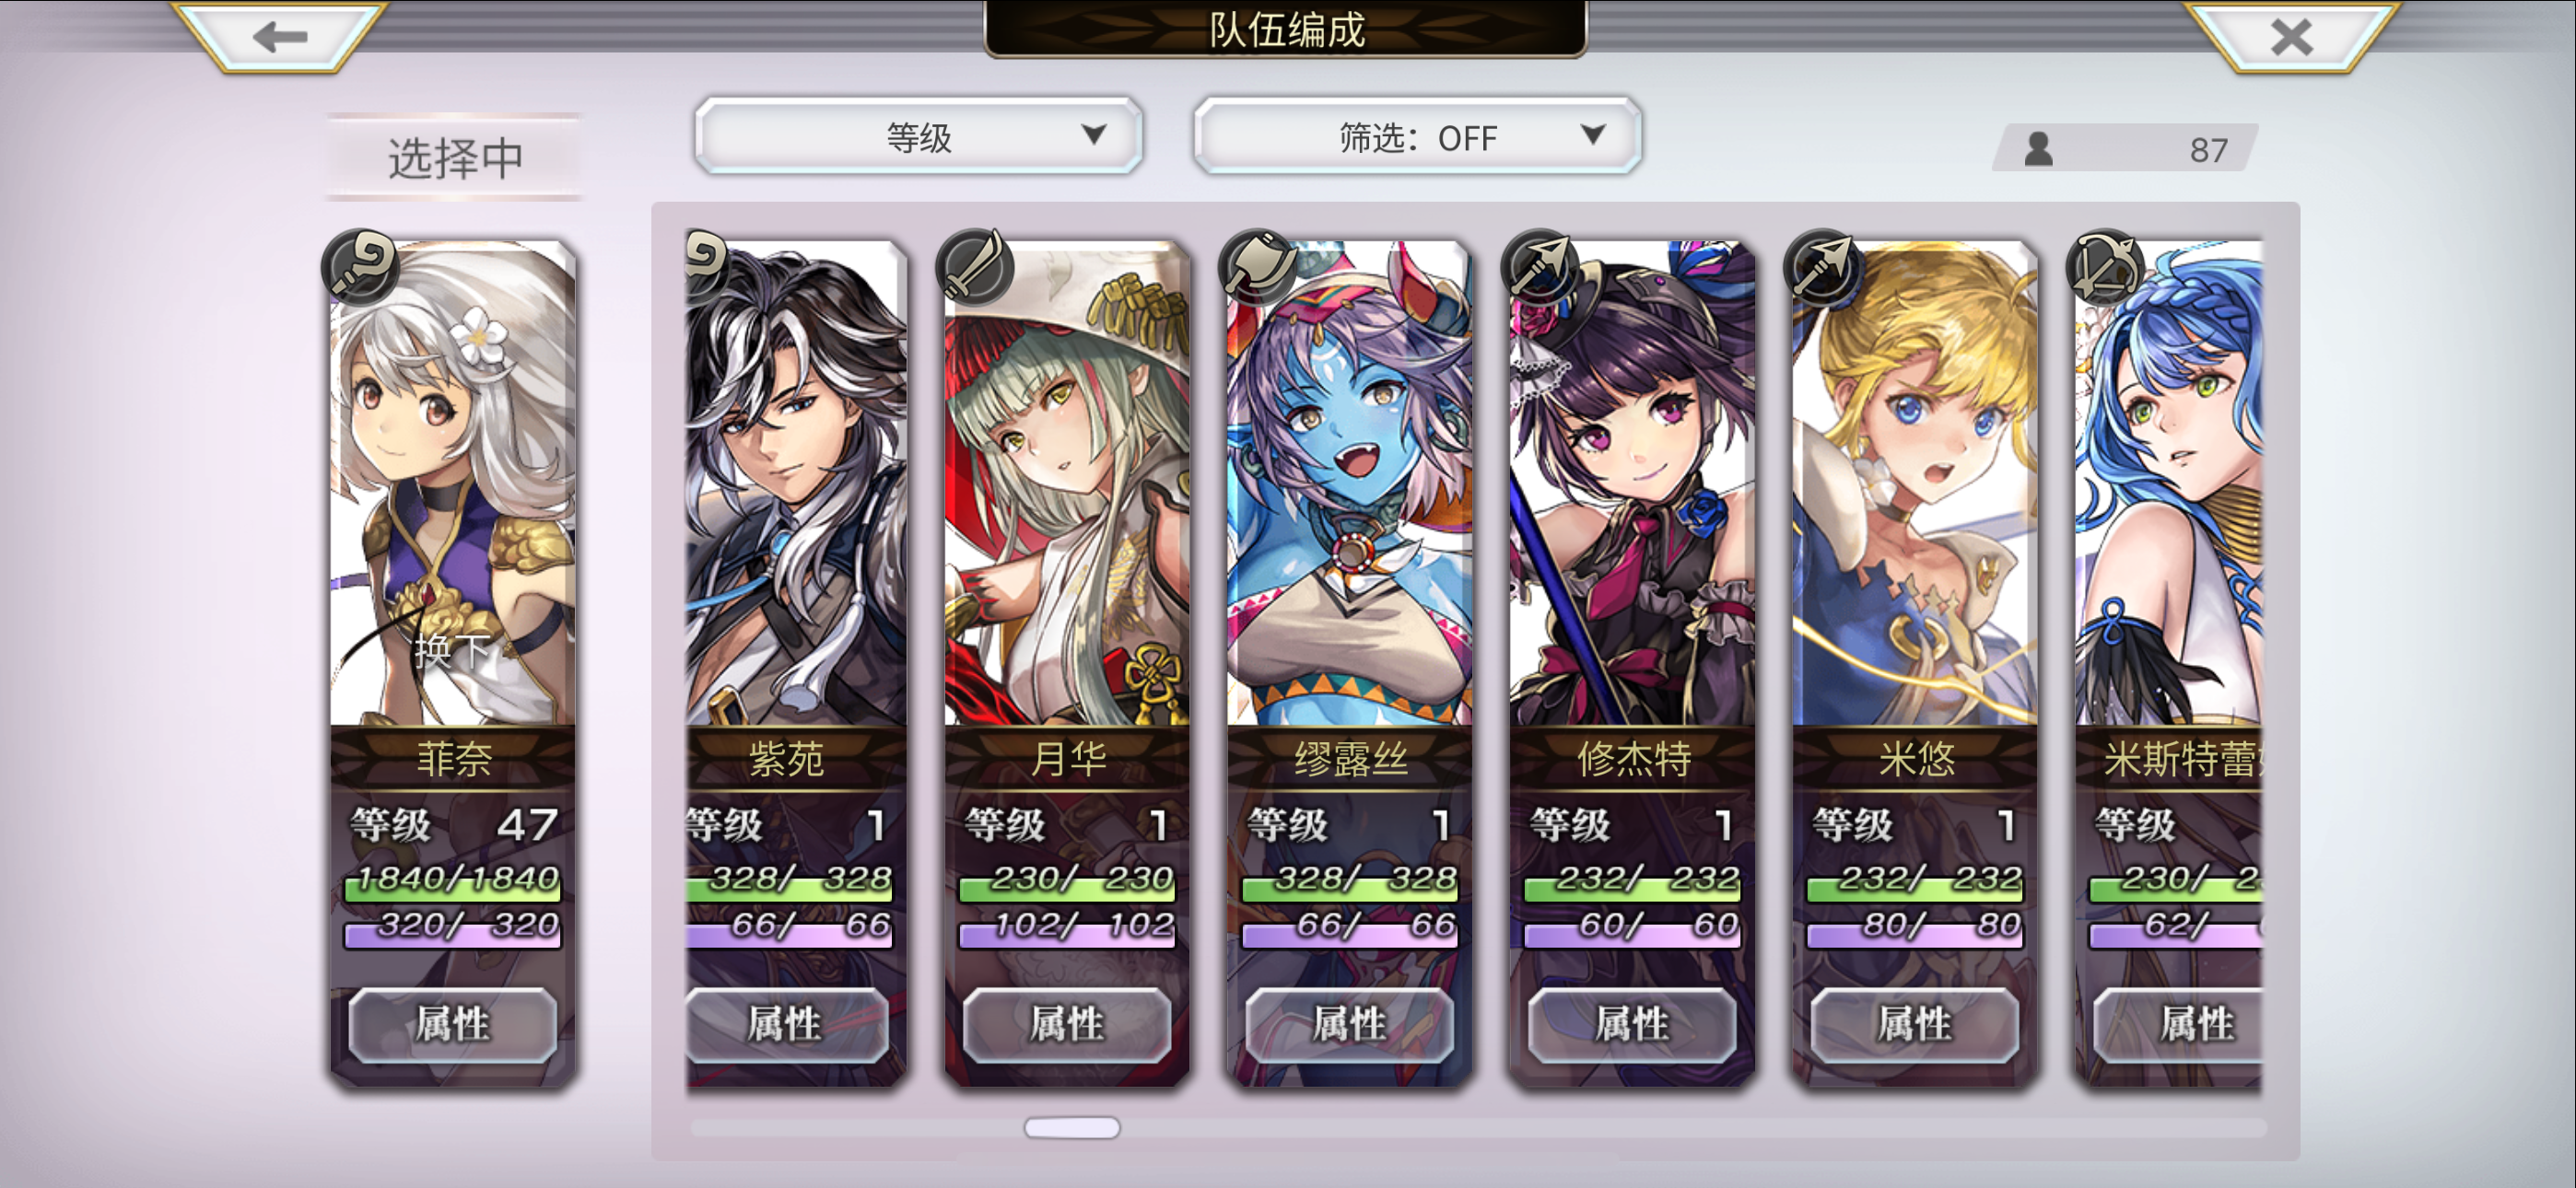2576x1188 pixels.
Task: Swap out 菲奈 via 换下
Action: coord(452,651)
